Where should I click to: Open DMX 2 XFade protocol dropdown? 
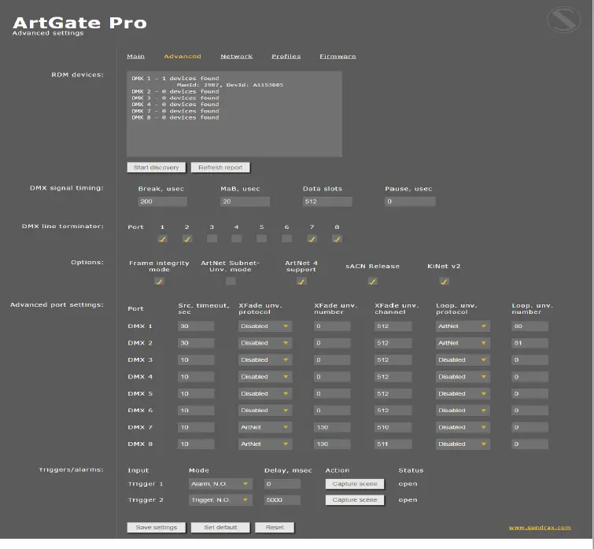265,343
